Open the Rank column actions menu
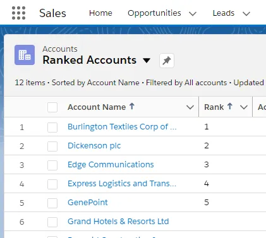 pos(244,107)
